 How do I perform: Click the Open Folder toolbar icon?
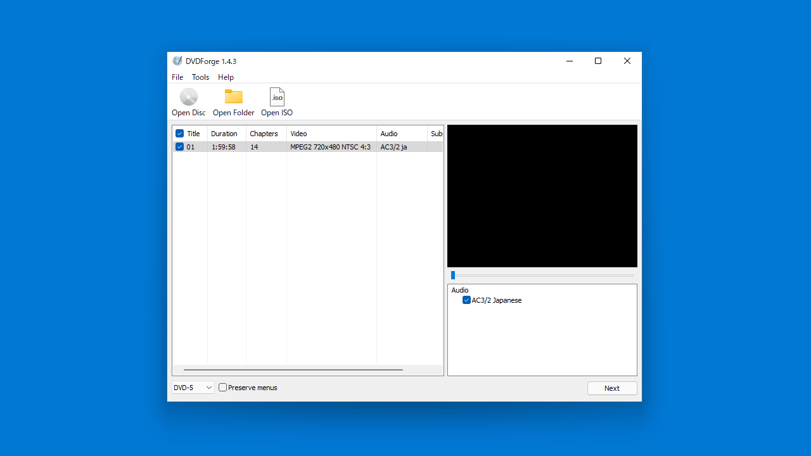[234, 97]
